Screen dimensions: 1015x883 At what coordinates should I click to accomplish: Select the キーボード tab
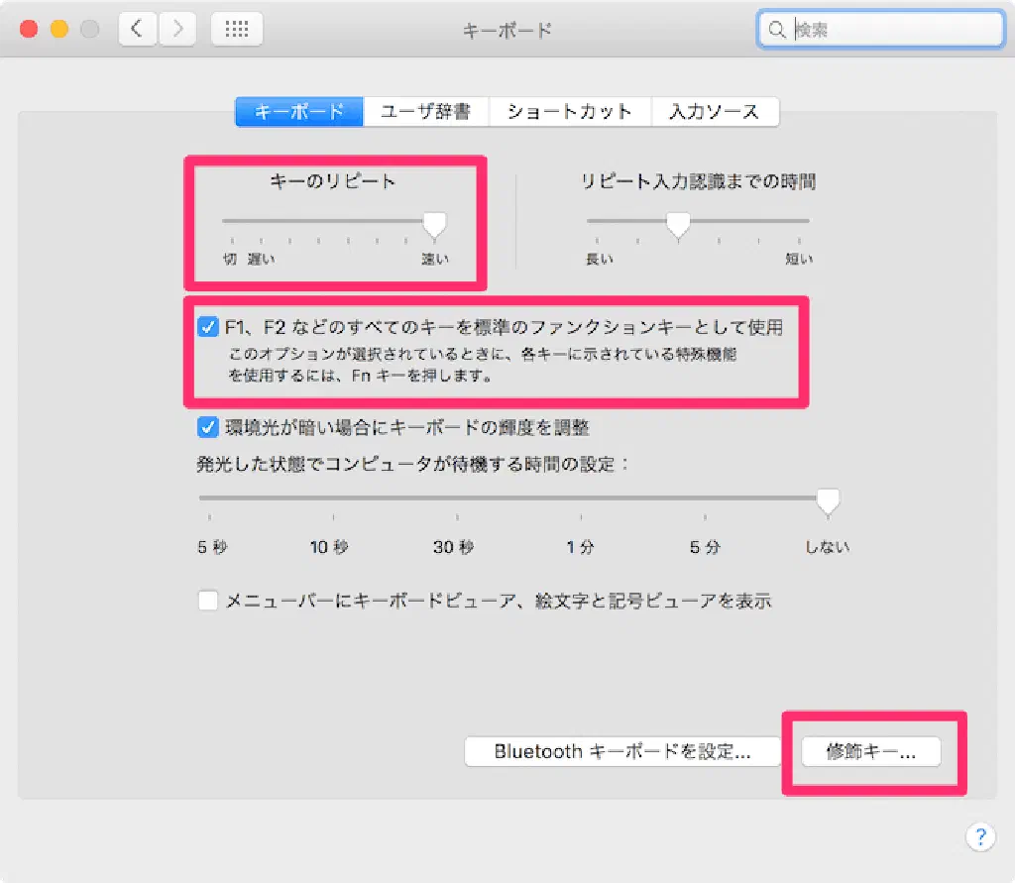click(299, 112)
